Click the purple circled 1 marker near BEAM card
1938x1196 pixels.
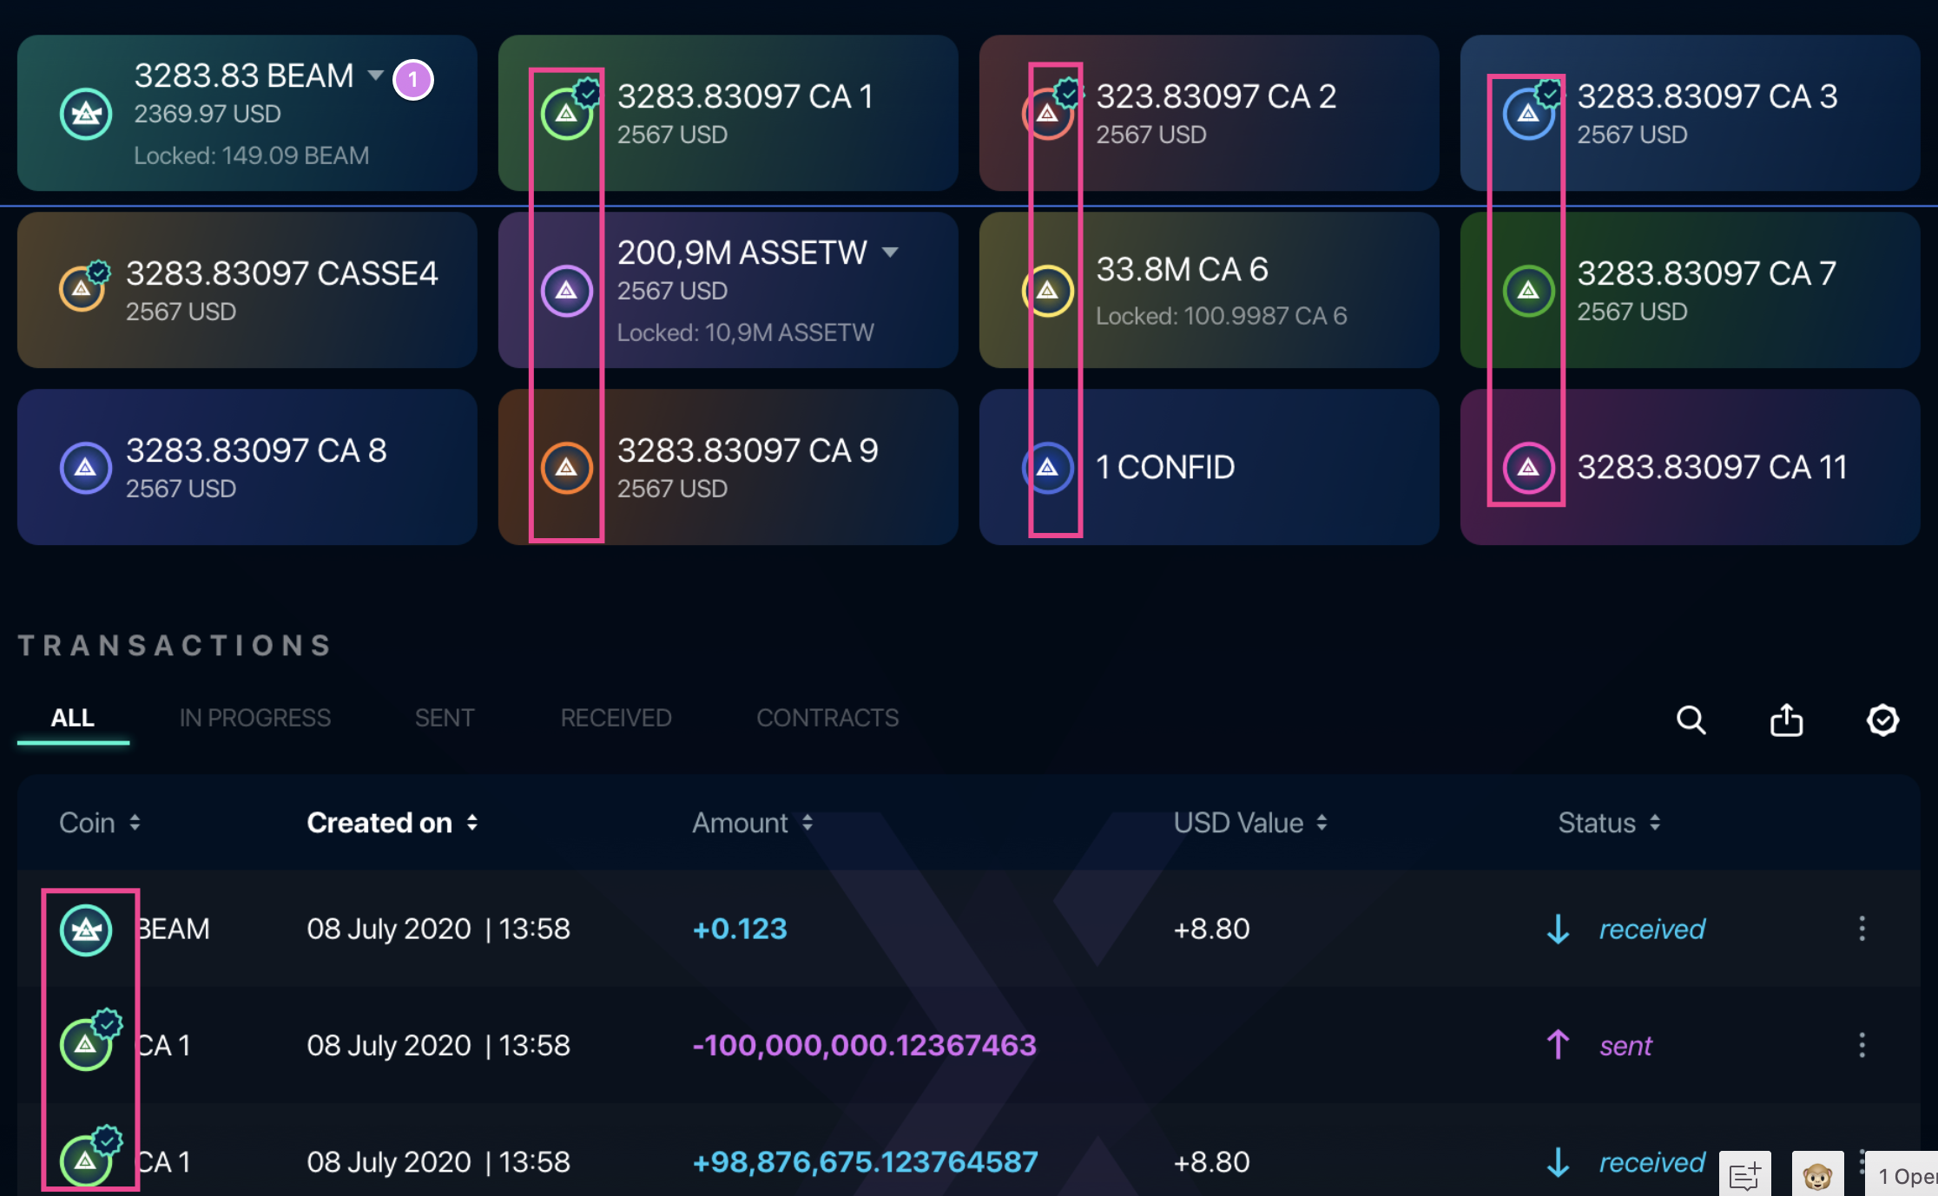coord(414,79)
